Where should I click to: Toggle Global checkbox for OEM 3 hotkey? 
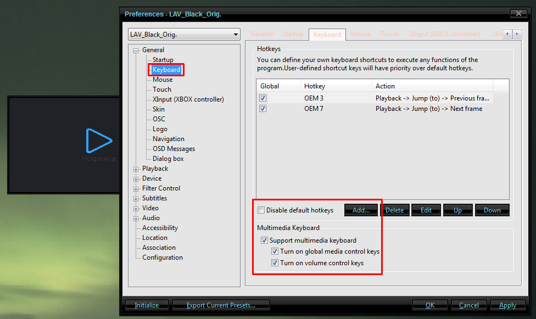click(x=263, y=98)
